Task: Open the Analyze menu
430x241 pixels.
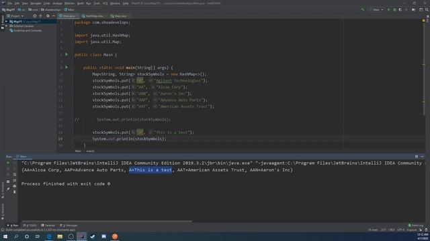Action: pyautogui.click(x=57, y=3)
